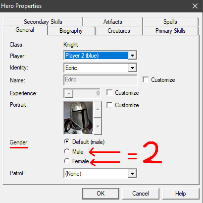Click the Gender label

pyautogui.click(x=19, y=142)
